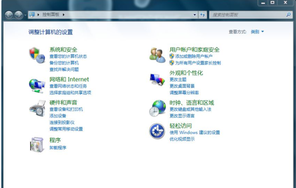Screen dimensions: 296x188
Task: Click the 更改主题 link
Action: pos(178,79)
